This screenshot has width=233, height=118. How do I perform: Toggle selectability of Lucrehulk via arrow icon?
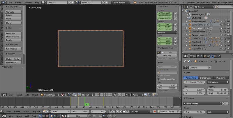pos(225,38)
